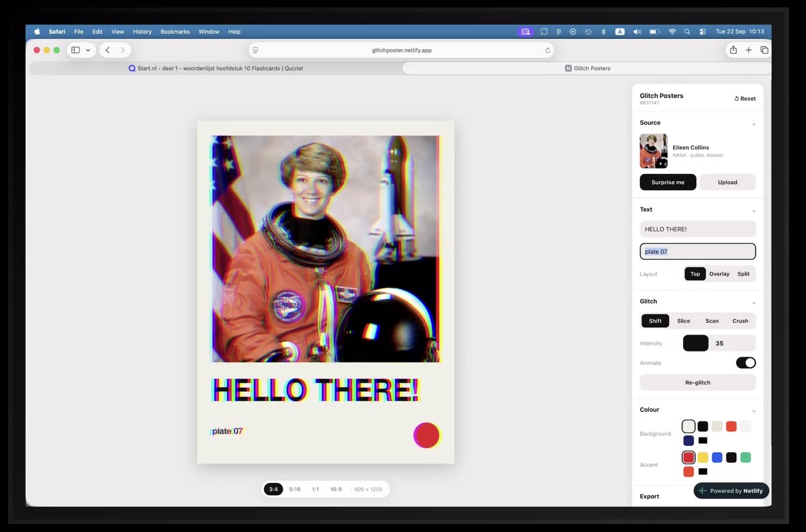806x532 pixels.
Task: Collapse the Text section chevron
Action: tap(754, 211)
